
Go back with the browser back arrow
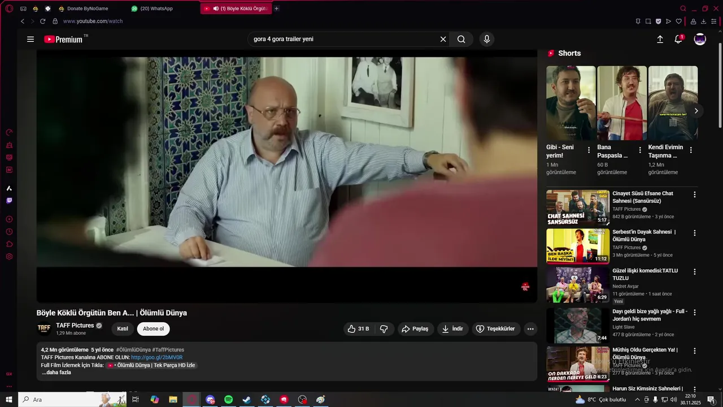[23, 21]
